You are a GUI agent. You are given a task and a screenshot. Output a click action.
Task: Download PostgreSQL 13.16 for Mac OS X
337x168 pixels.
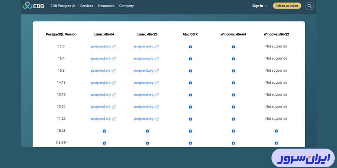(x=190, y=95)
